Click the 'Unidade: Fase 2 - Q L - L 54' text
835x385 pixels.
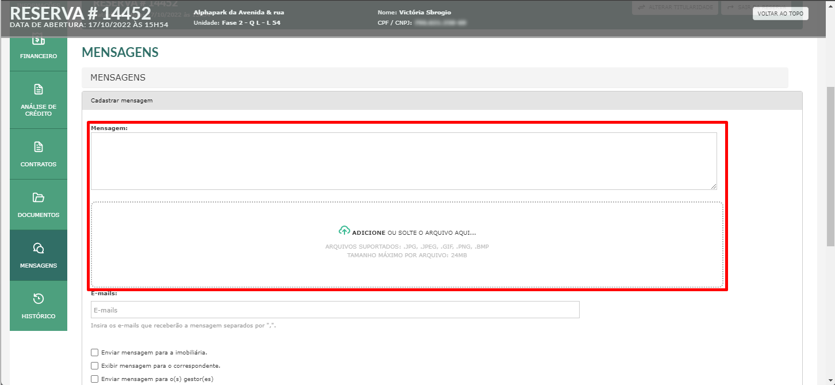(237, 23)
